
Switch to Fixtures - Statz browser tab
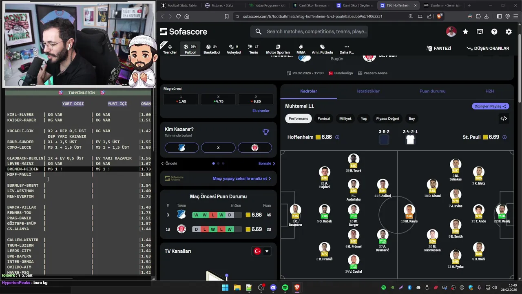(222, 5)
